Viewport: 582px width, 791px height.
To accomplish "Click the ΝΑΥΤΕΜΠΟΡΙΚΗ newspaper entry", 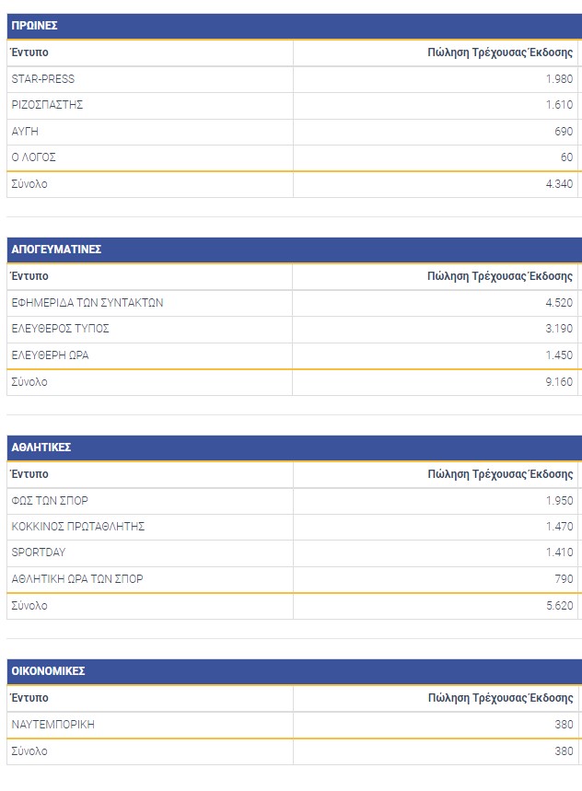I will pos(52,725).
